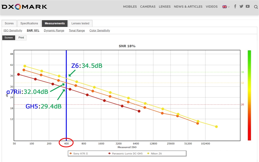Open Color Sensitivity measurement link
259x162 pixels.
(100, 31)
